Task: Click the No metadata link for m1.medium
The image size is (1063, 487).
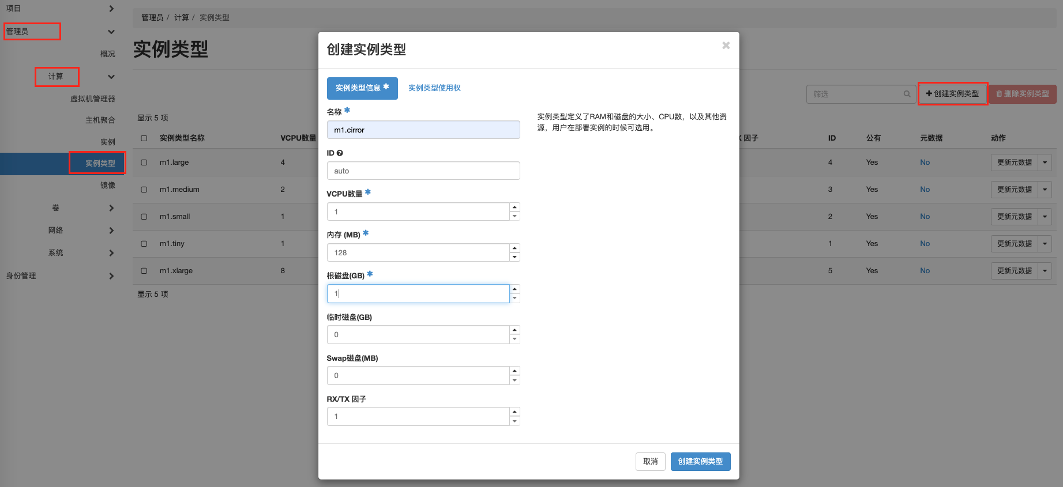Action: coord(925,190)
